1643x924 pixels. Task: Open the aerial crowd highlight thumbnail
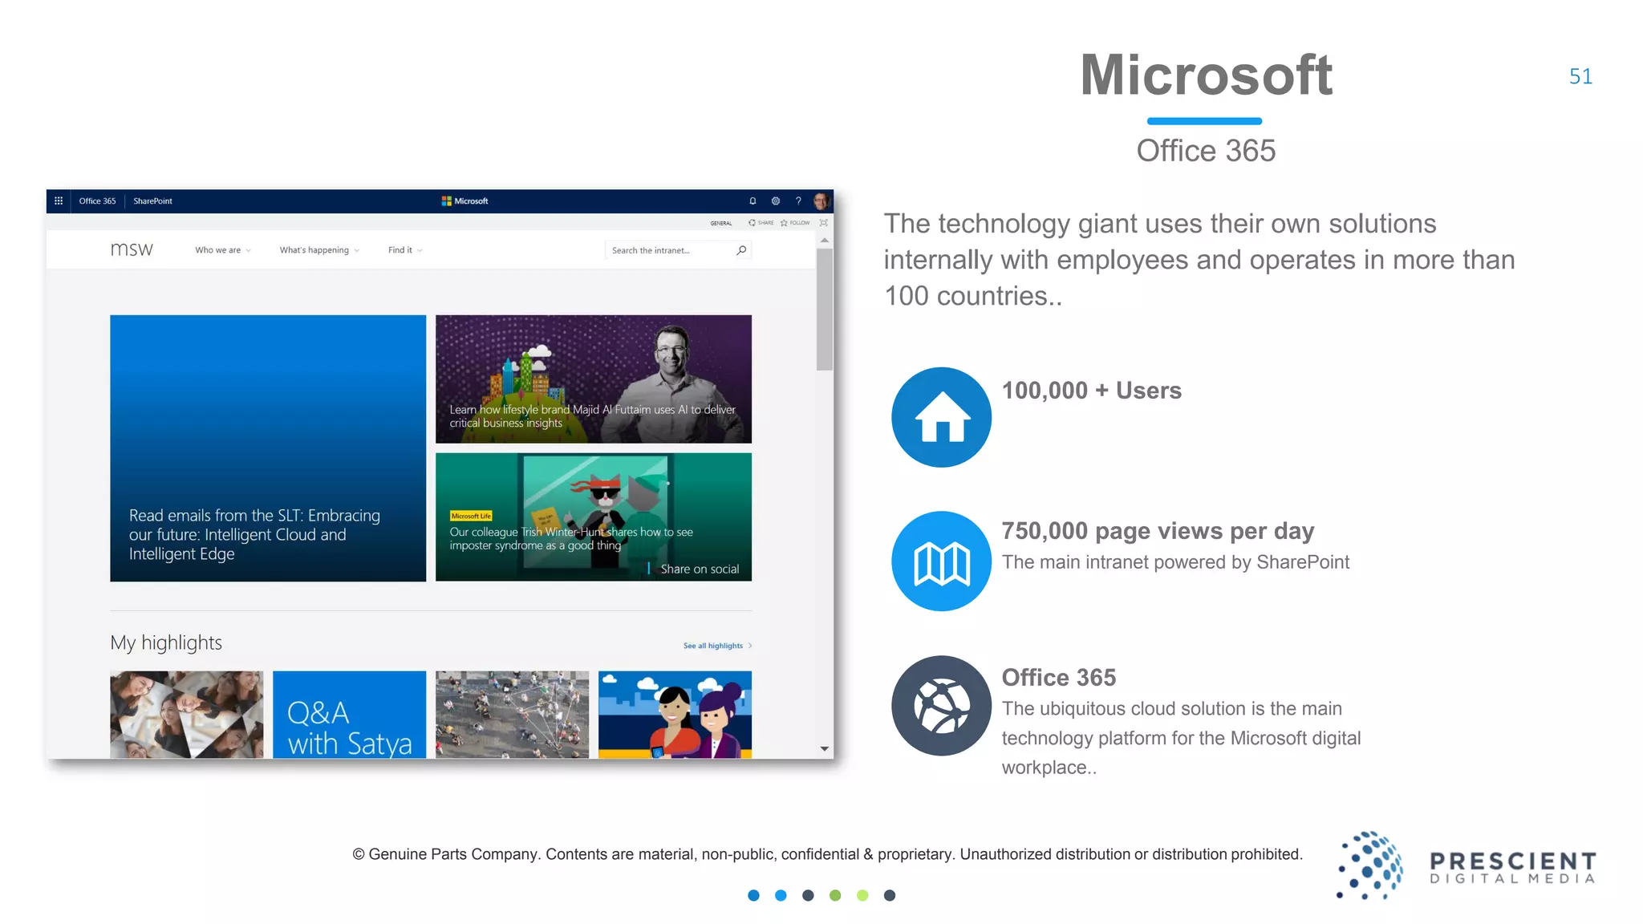(x=512, y=715)
